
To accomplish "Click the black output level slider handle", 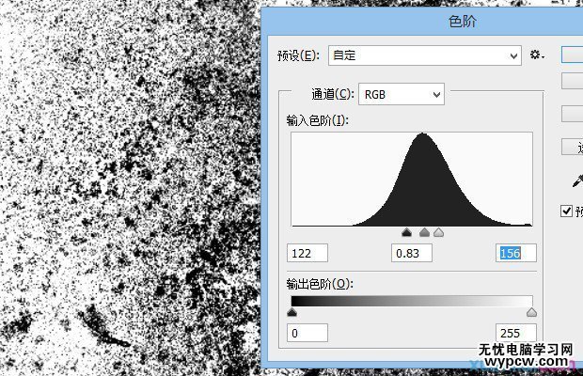I will tap(292, 312).
